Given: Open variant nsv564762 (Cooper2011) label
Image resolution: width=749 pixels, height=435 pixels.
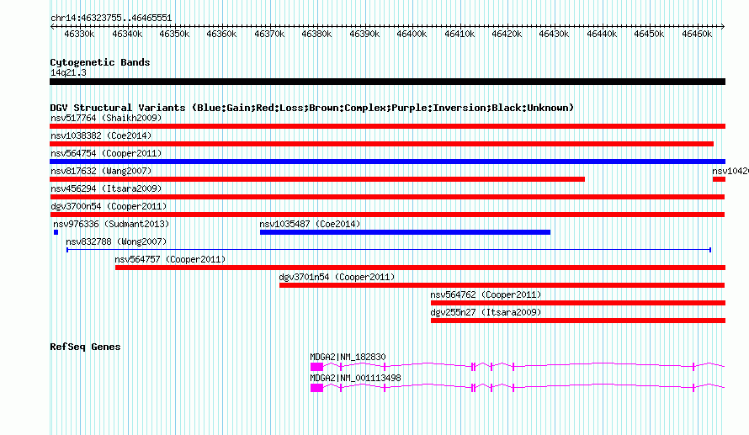Looking at the screenshot, I should tap(486, 294).
